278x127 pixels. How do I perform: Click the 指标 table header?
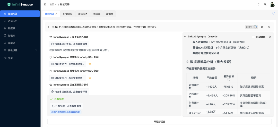[195, 78]
